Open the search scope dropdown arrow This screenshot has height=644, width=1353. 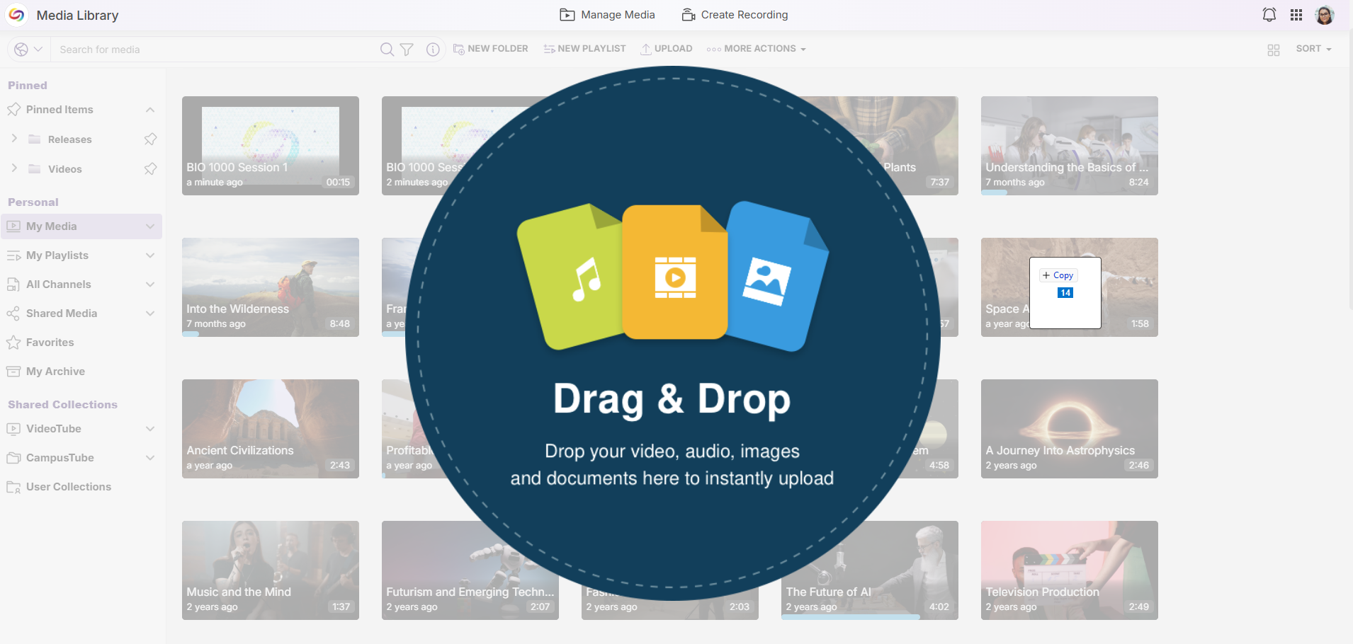coord(38,49)
